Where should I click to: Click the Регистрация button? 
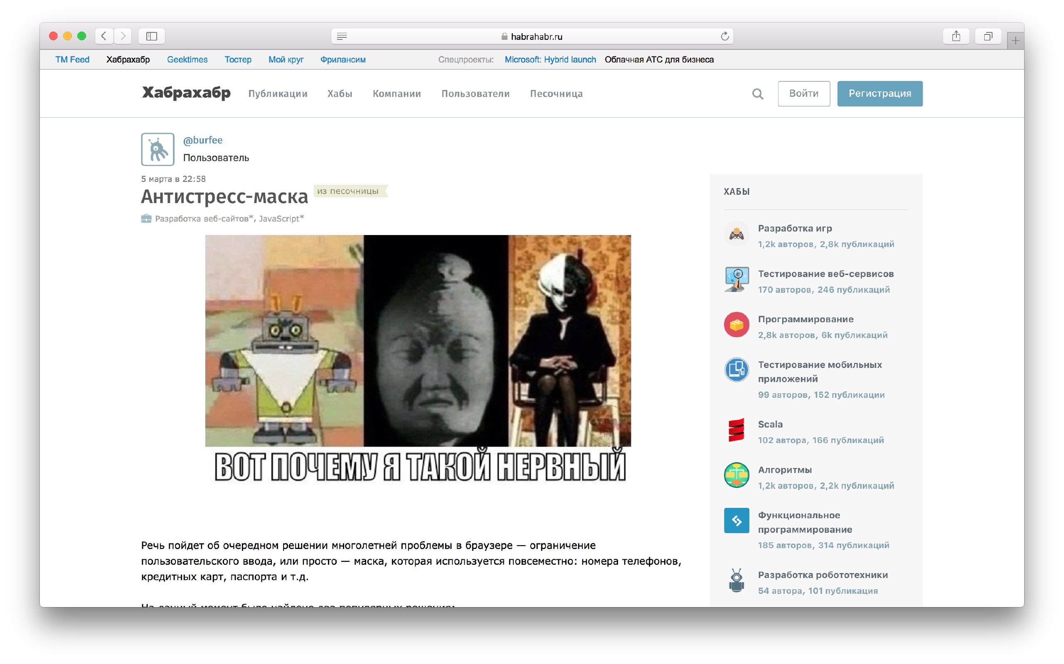click(879, 93)
